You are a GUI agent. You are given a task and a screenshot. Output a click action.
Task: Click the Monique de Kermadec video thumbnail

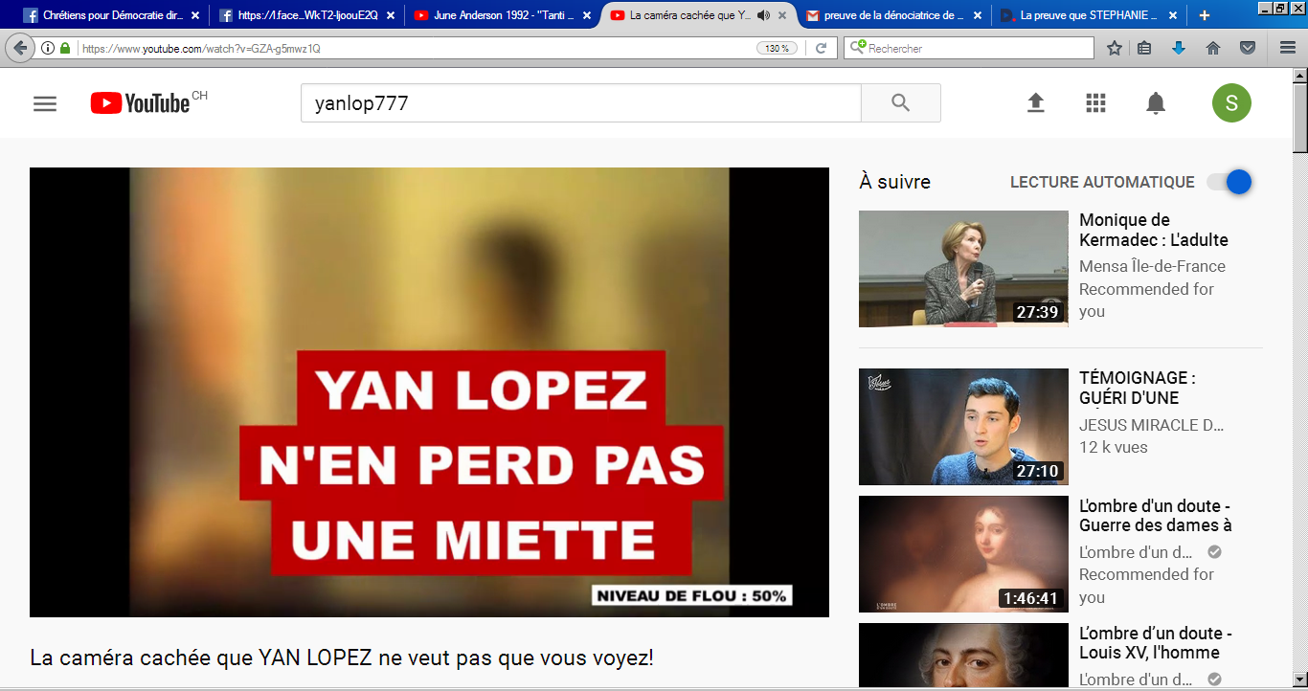963,269
